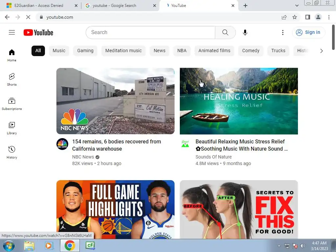Open NBC News channel name link
Screen dimensions: 336x252
coord(83,157)
